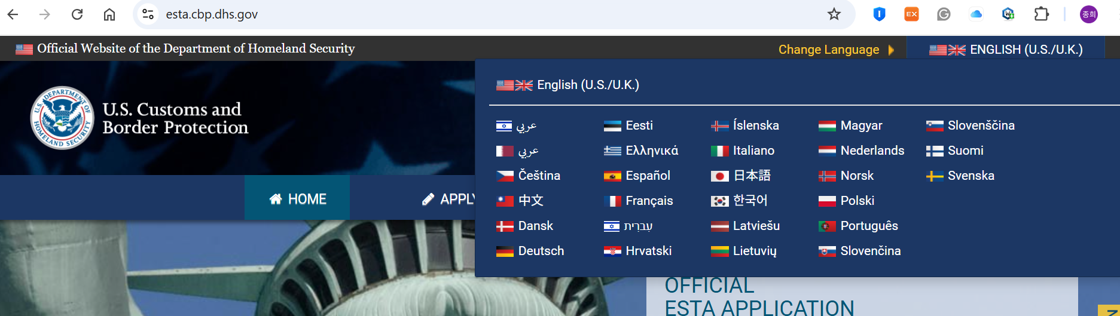Screen dimensions: 1120x316
Task: Switch language to Polski
Action: click(x=846, y=201)
